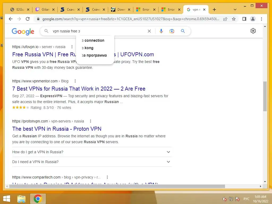Screen dimensions: 272x204
Task: Expand 'Do I need a VPN in Russia?'
Action: [92, 162]
